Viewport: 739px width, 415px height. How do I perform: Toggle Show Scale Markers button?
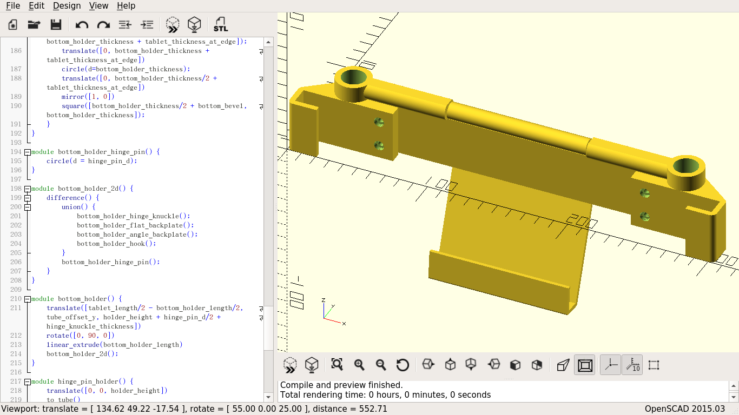tap(632, 365)
